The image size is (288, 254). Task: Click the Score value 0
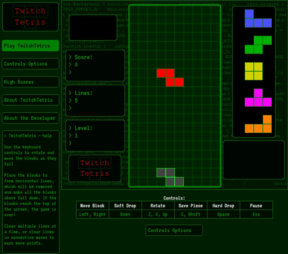(76, 65)
